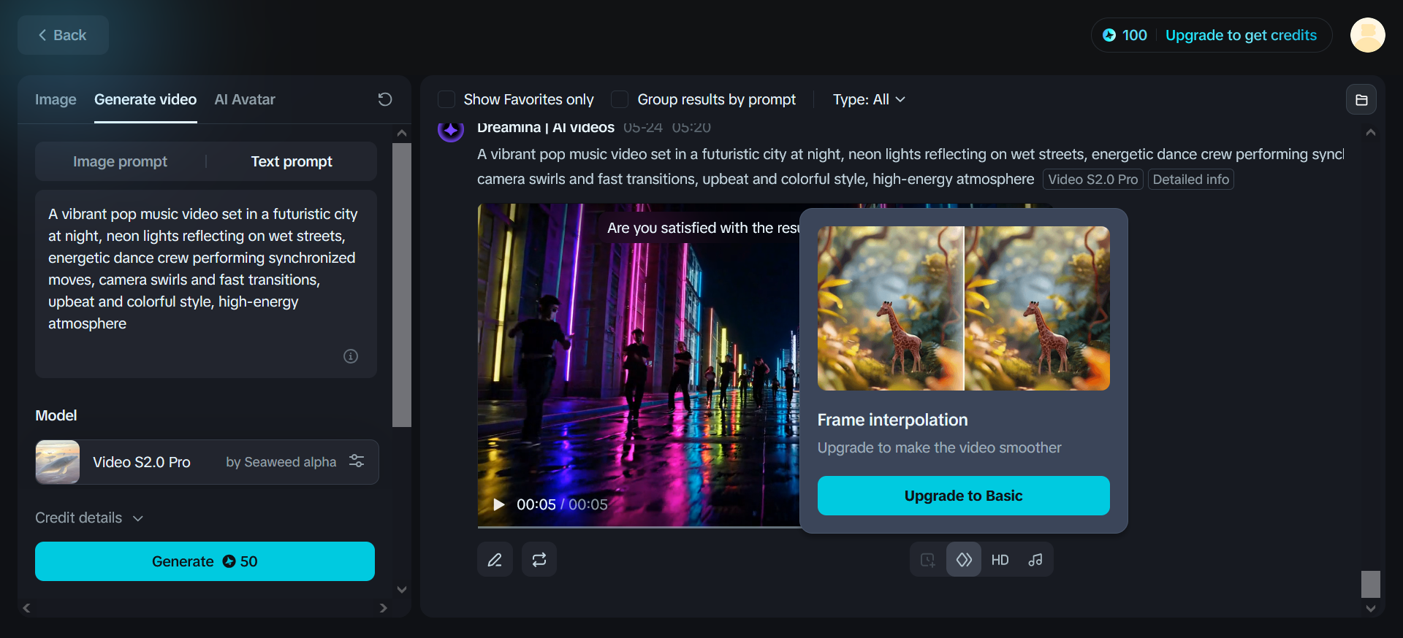Click the video progress bar
Image resolution: width=1403 pixels, height=638 pixels.
(x=639, y=526)
